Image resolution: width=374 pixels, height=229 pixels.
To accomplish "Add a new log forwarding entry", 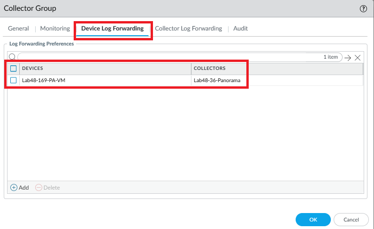I will (20, 187).
